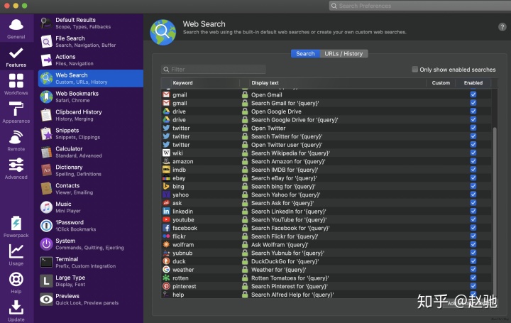The height and width of the screenshot is (323, 511).
Task: Disable the Search Wikipedia search
Action: [x=473, y=153]
